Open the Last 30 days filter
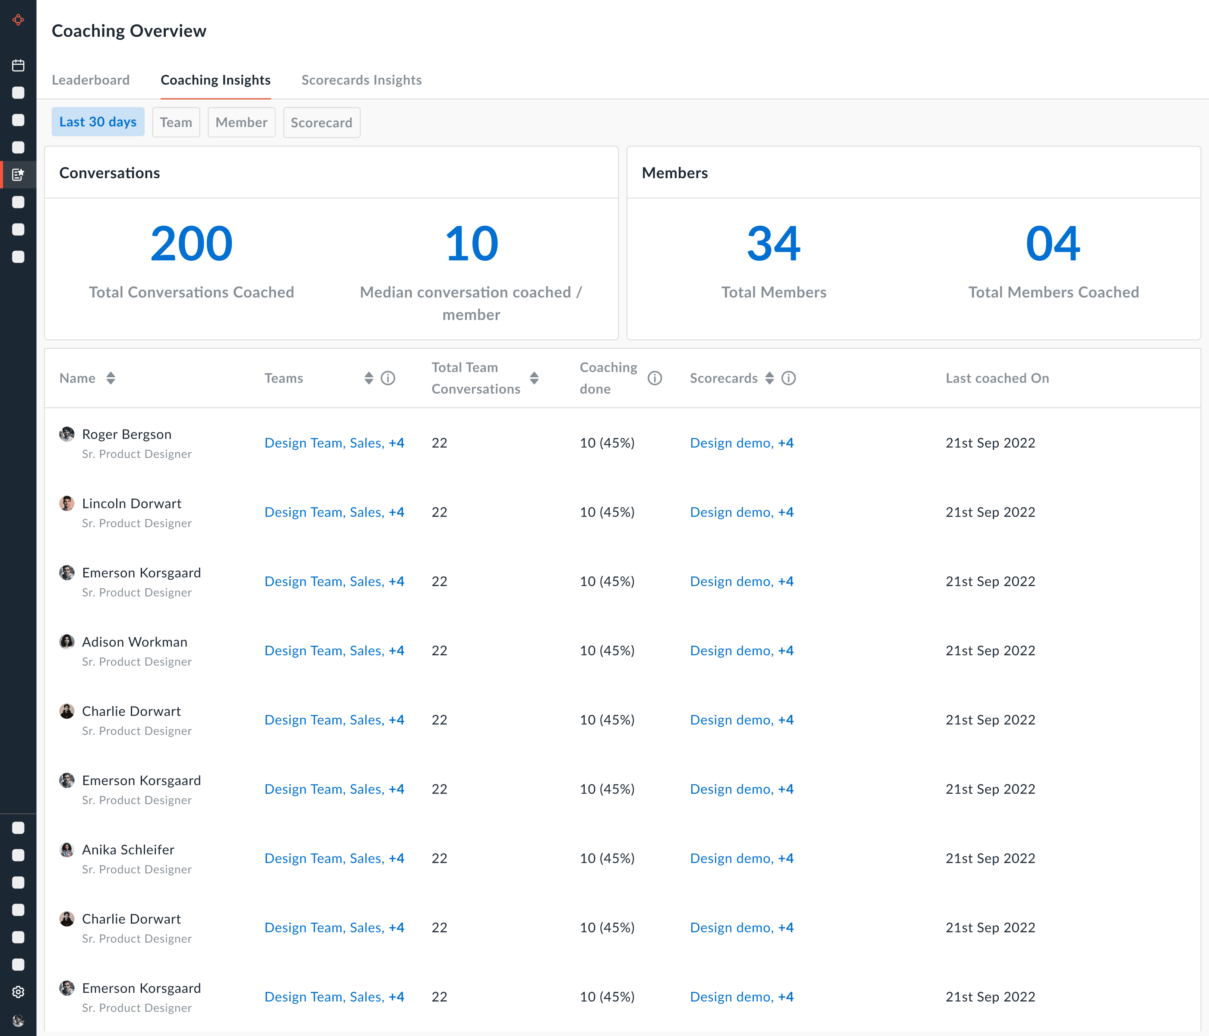This screenshot has height=1036, width=1209. click(x=98, y=122)
